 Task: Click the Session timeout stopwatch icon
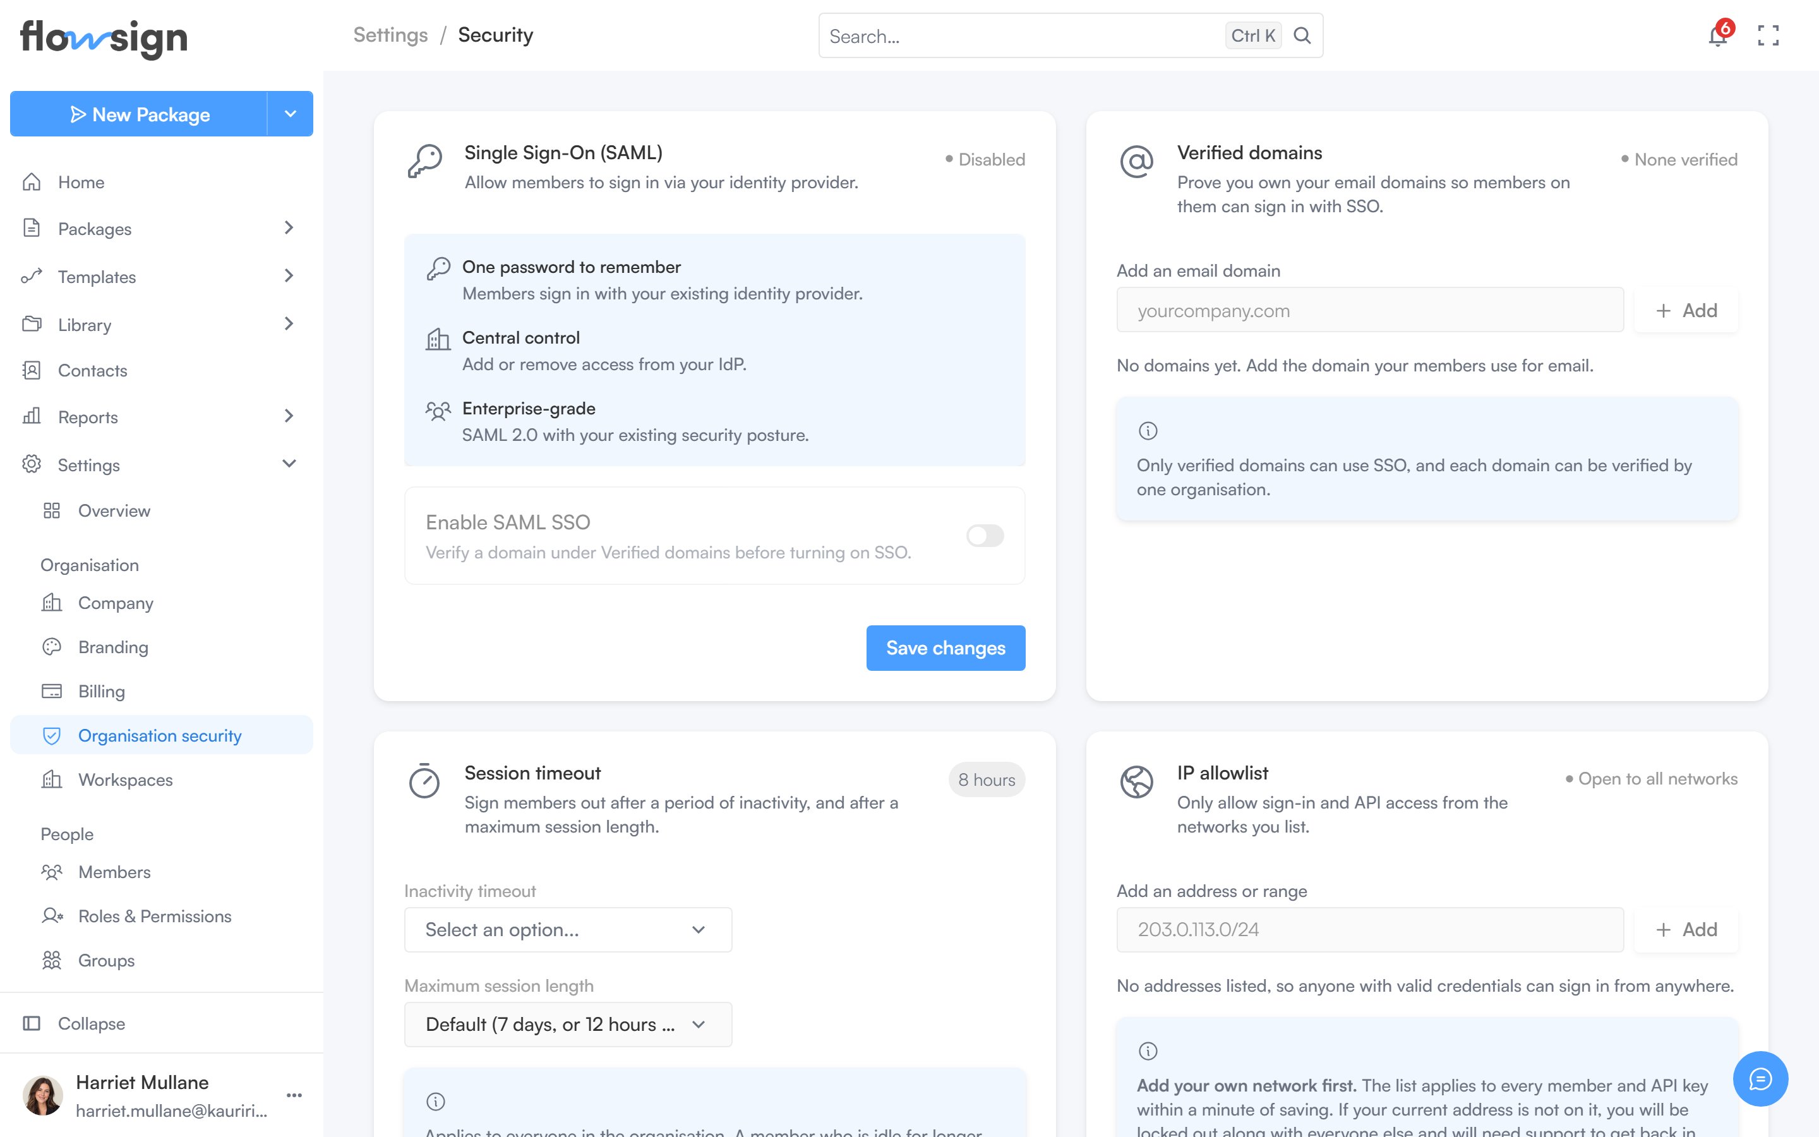(424, 781)
